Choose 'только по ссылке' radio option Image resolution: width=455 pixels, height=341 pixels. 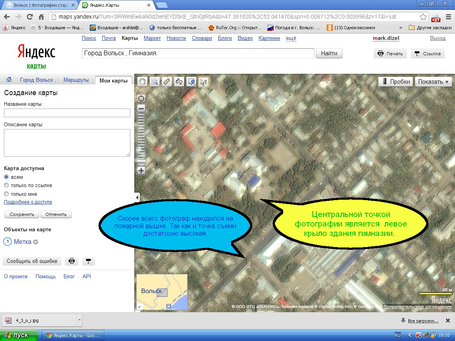(x=6, y=185)
